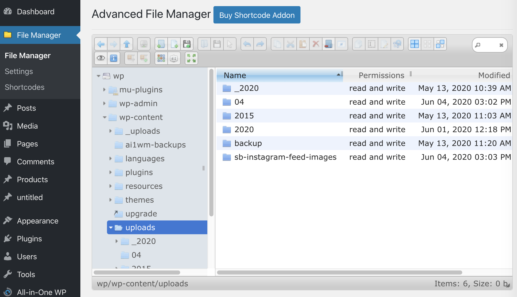The width and height of the screenshot is (517, 297).
Task: Click the Redo arrow icon
Action: pos(260,44)
